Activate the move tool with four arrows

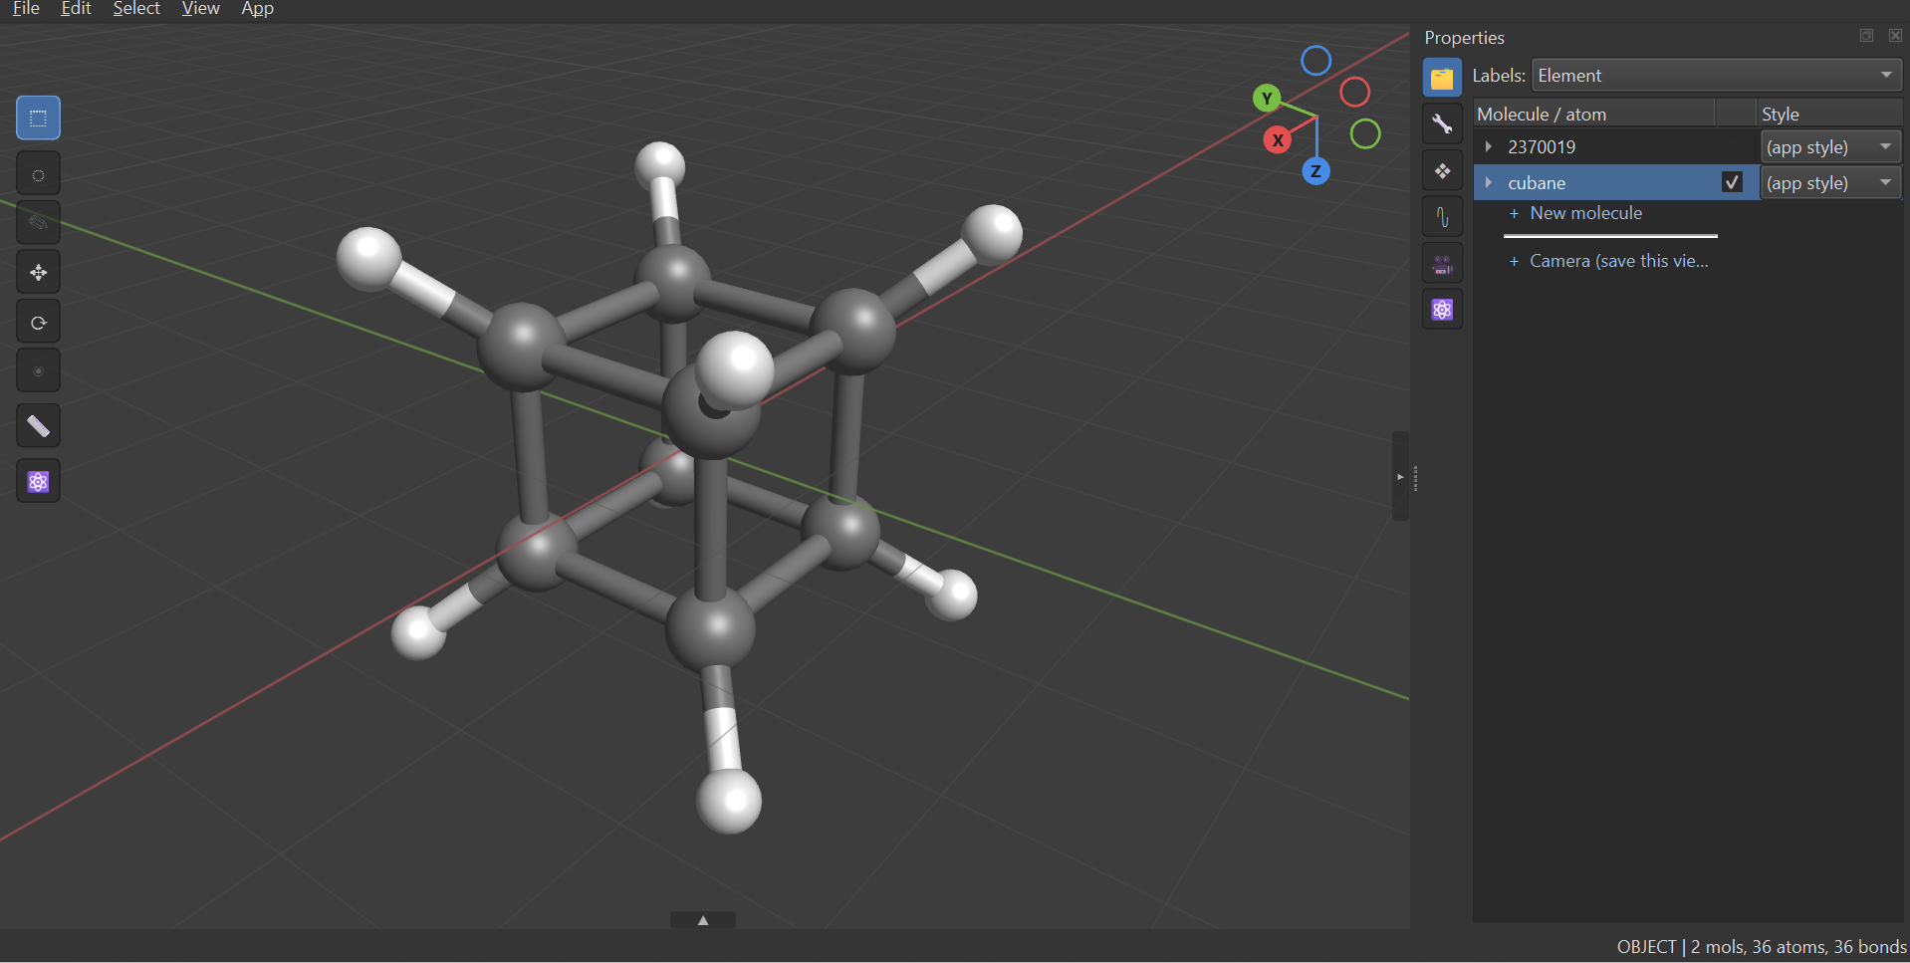point(38,272)
